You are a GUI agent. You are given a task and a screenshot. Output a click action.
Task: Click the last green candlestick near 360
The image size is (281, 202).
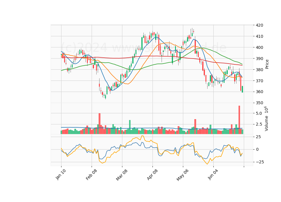pos(242,89)
